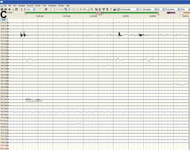Click the Undo arrow icon
This screenshot has height=150, width=190.
(65, 9)
